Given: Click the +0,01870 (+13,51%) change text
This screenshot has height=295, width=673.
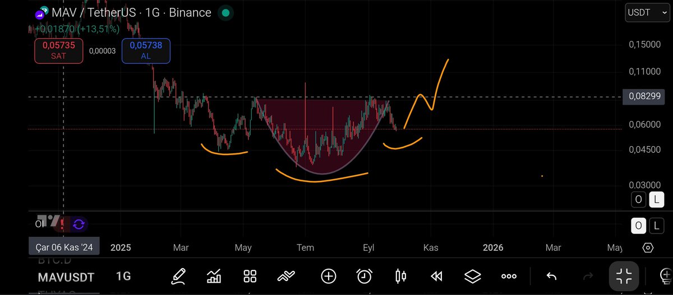Looking at the screenshot, I should 77,29.
